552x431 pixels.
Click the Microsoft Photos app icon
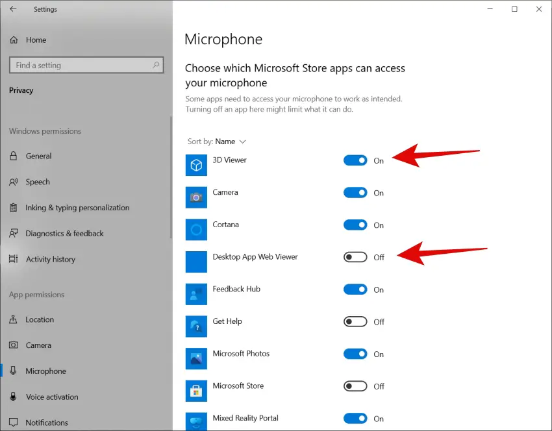pyautogui.click(x=196, y=358)
